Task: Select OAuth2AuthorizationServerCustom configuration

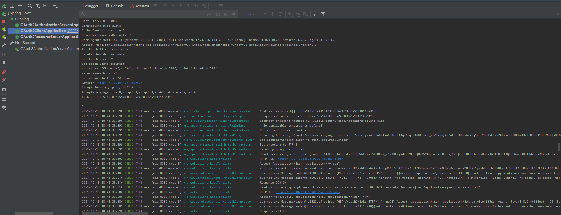Action: click(x=50, y=49)
